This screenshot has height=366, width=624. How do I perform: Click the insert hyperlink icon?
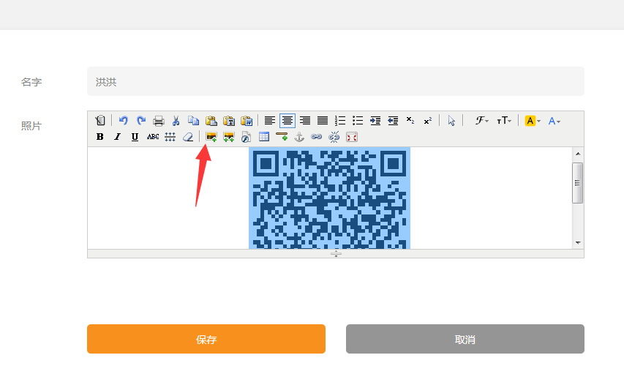click(316, 137)
